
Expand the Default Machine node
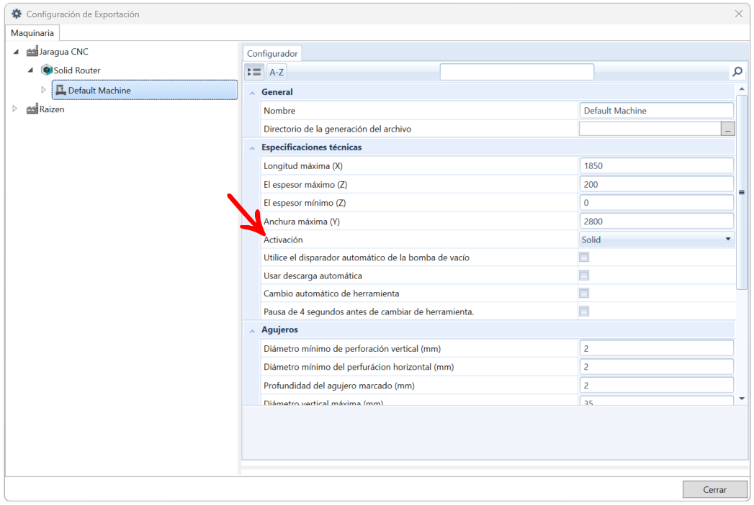point(43,90)
